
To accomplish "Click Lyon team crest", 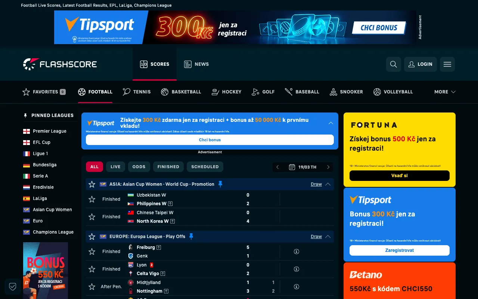I will (131, 265).
